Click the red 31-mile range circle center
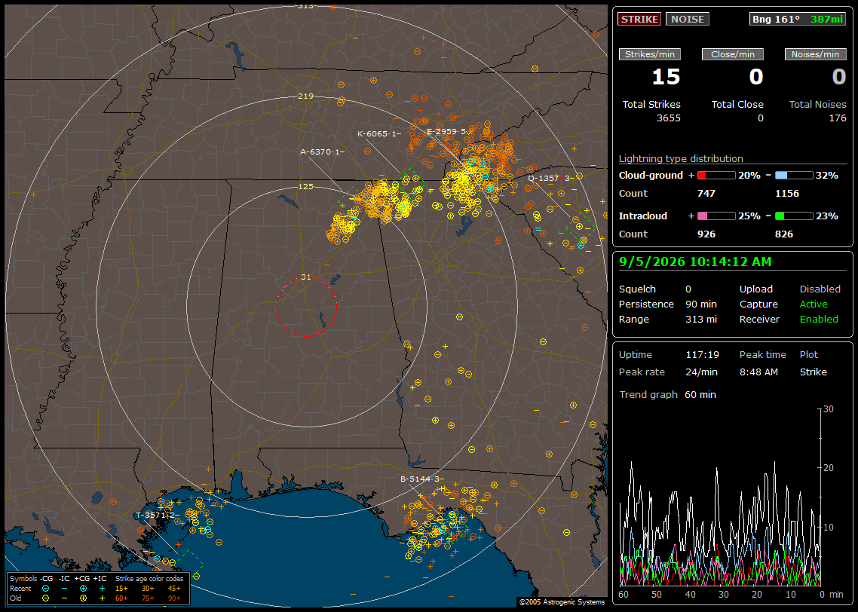 tap(306, 307)
